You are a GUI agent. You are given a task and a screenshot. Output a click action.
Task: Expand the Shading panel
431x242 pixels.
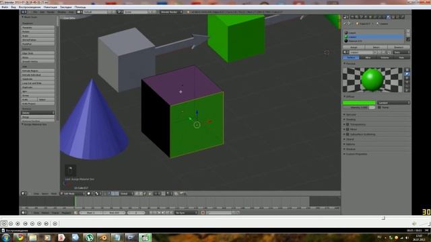point(350,120)
